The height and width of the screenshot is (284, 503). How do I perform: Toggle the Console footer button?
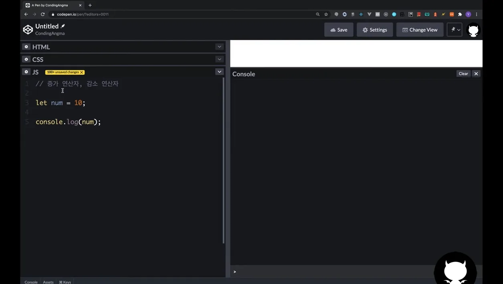point(31,282)
